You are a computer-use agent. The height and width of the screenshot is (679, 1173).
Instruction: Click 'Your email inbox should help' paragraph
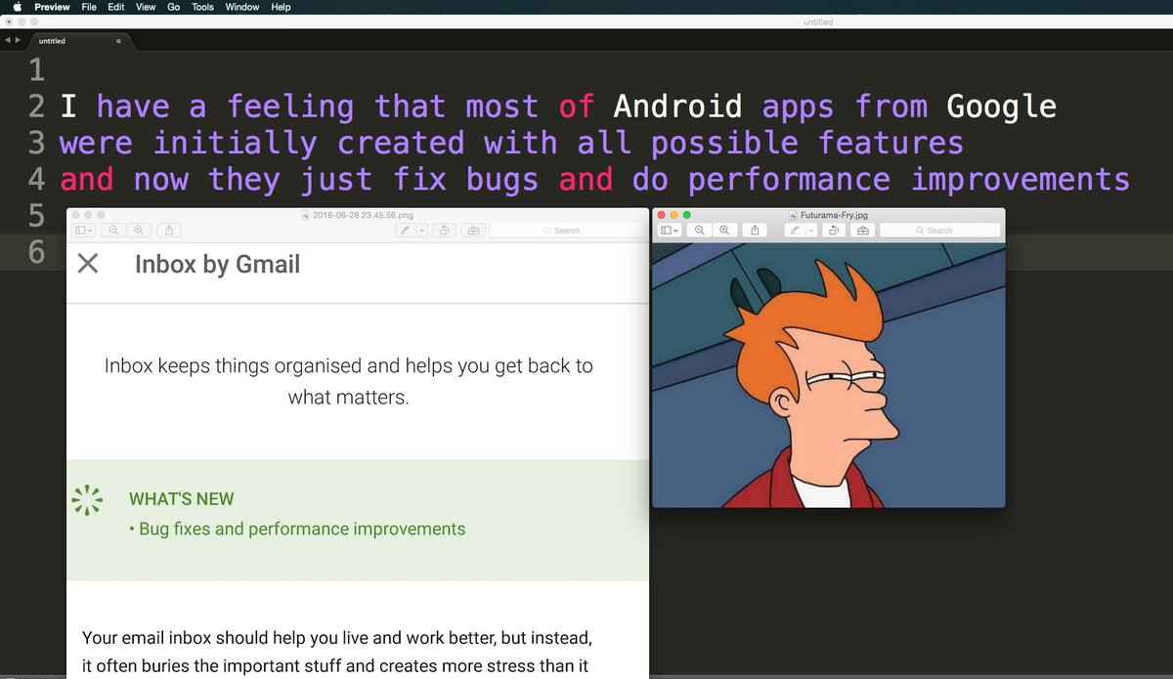[337, 653]
